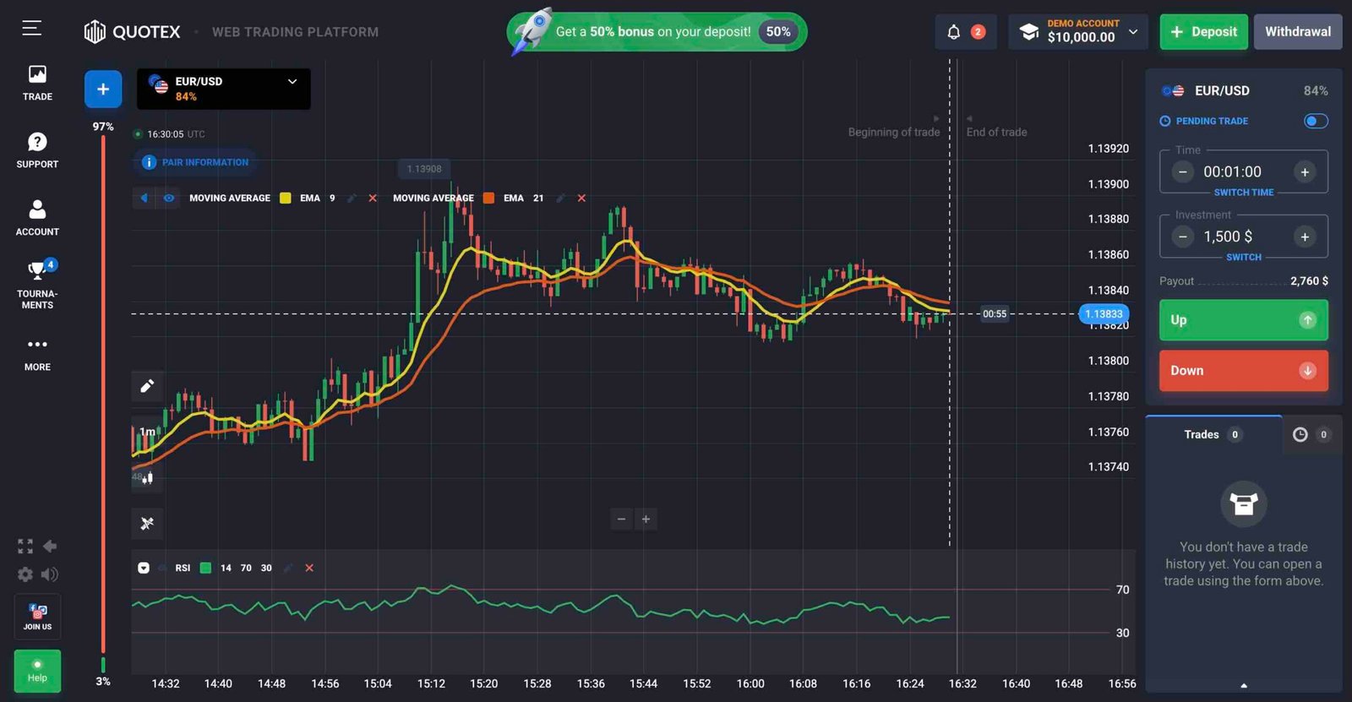Add a new asset with the blue plus button
This screenshot has height=702, width=1352.
point(103,89)
